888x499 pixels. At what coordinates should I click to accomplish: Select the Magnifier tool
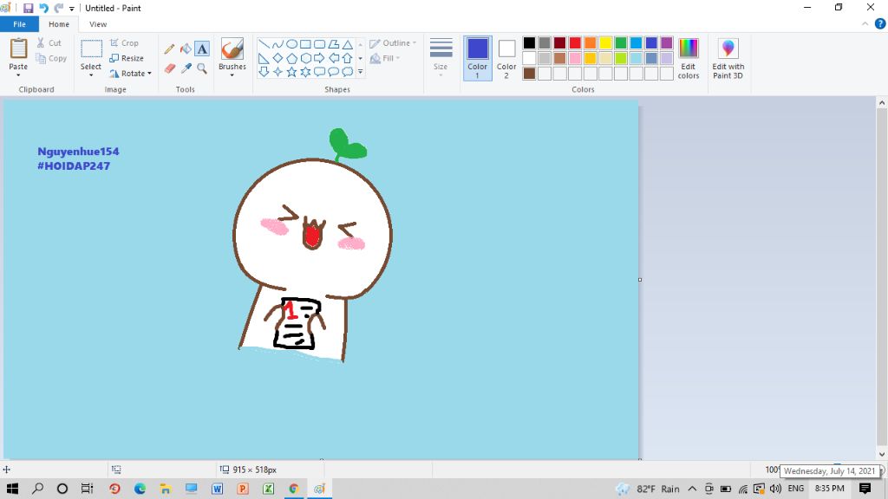click(x=202, y=68)
